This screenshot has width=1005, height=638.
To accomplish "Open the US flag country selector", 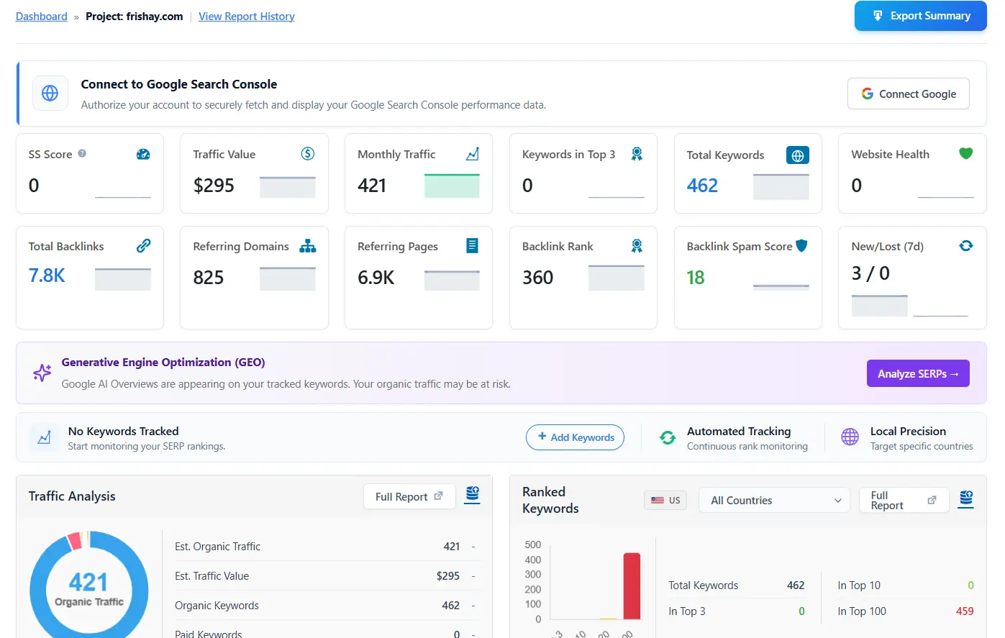I will [665, 500].
